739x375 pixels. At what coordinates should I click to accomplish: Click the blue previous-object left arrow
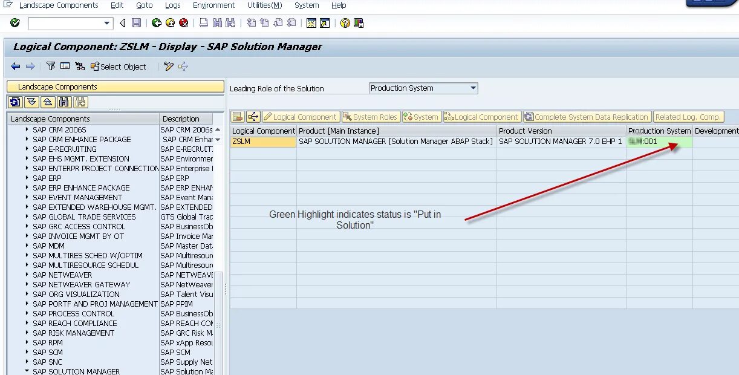[x=16, y=67]
